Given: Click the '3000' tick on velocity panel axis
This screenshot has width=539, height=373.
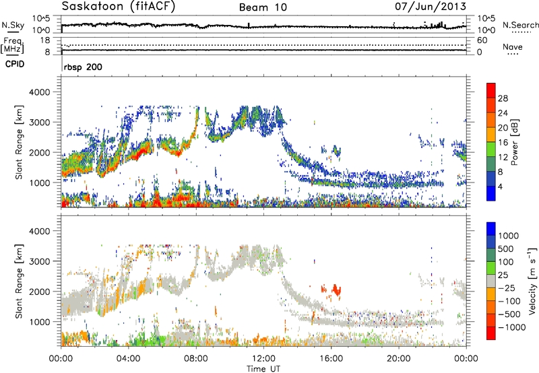Looking at the screenshot, I should point(39,261).
